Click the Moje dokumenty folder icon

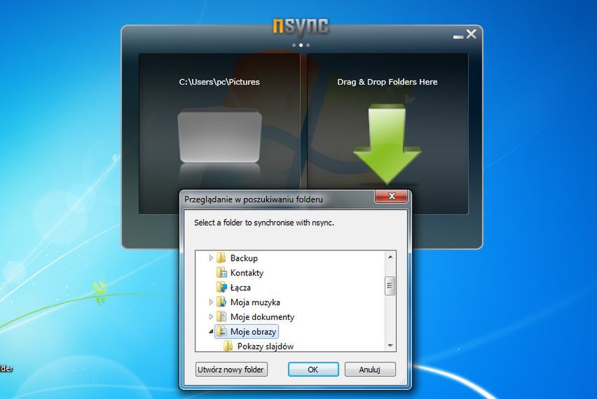[x=221, y=316]
